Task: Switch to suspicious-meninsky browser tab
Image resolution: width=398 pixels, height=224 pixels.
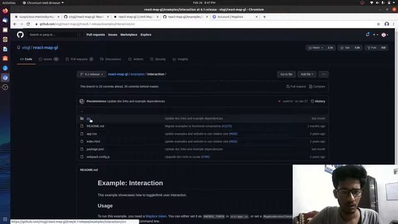Action: [x=37, y=17]
